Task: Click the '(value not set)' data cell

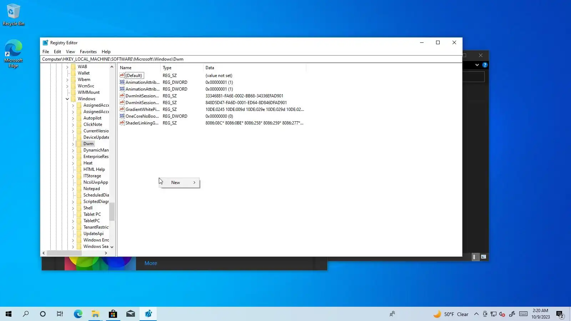Action: coord(219,76)
